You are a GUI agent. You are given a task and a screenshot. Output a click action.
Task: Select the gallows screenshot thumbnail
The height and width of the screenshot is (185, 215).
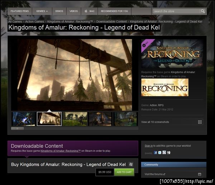(x=49, y=119)
